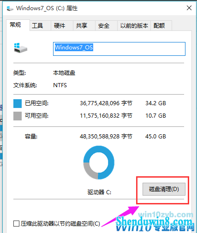
Task: Click the blue 已用空间 color swatch
Action: 18,103
